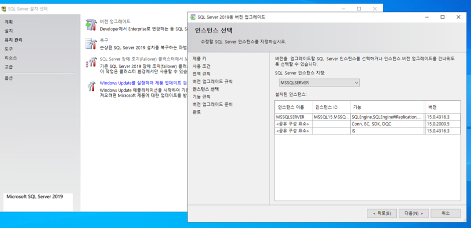Maximize the SQL Server 설치 센터 window
The height and width of the screenshot is (228, 471).
click(x=359, y=8)
